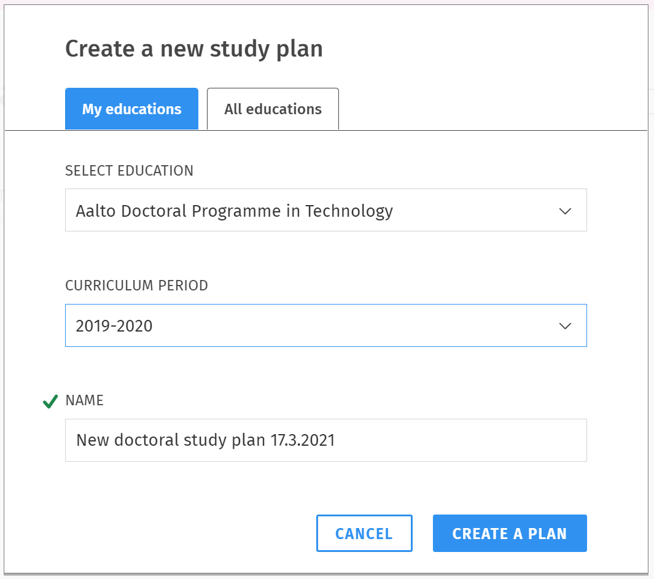Click the plan name text ending 17.3.2021
The width and height of the screenshot is (654, 579).
(206, 440)
